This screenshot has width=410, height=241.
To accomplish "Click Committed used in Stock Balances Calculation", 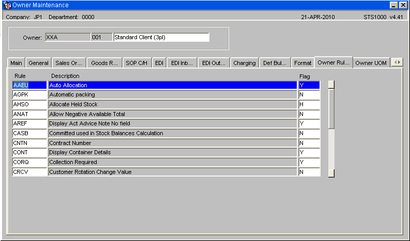I will pyautogui.click(x=173, y=134).
